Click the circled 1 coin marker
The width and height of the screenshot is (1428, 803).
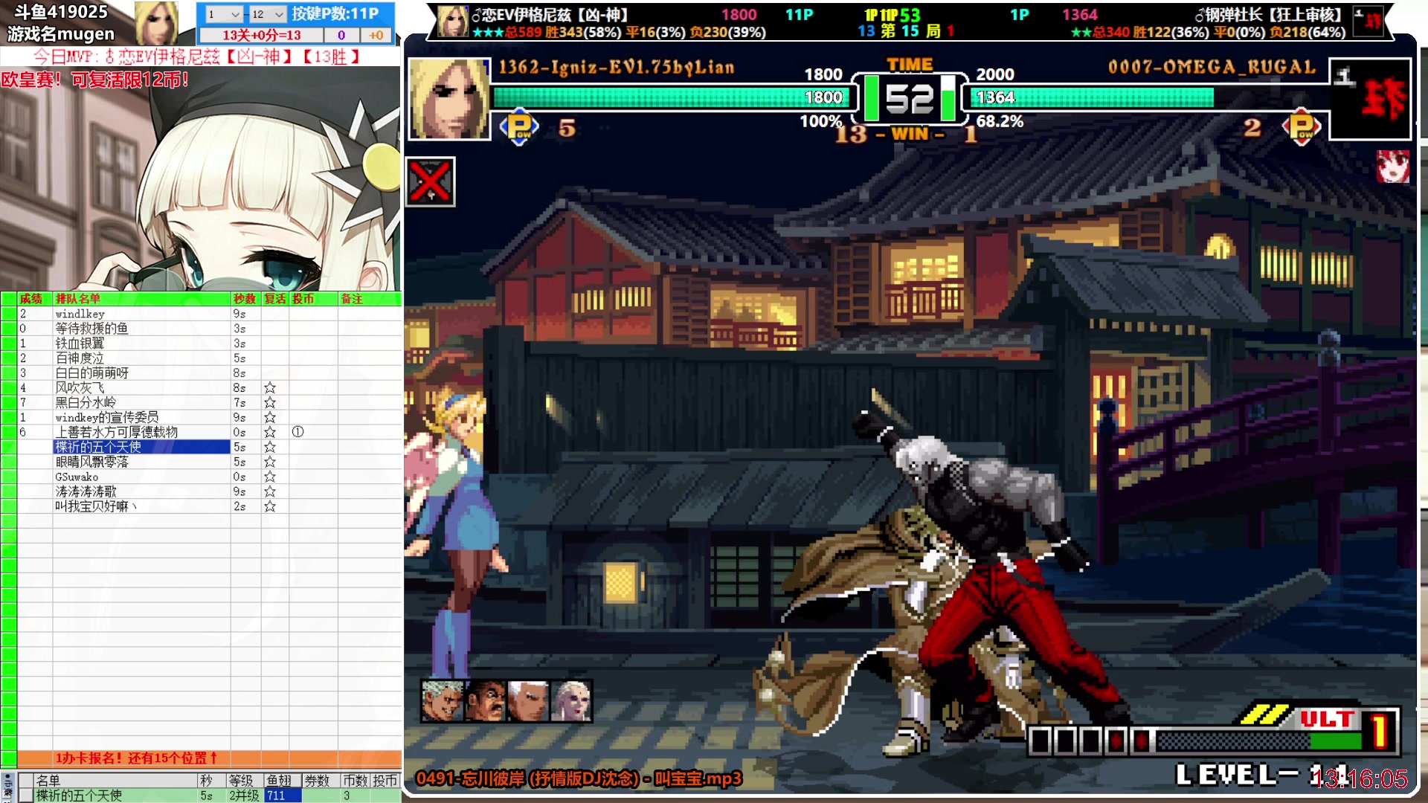click(x=297, y=432)
